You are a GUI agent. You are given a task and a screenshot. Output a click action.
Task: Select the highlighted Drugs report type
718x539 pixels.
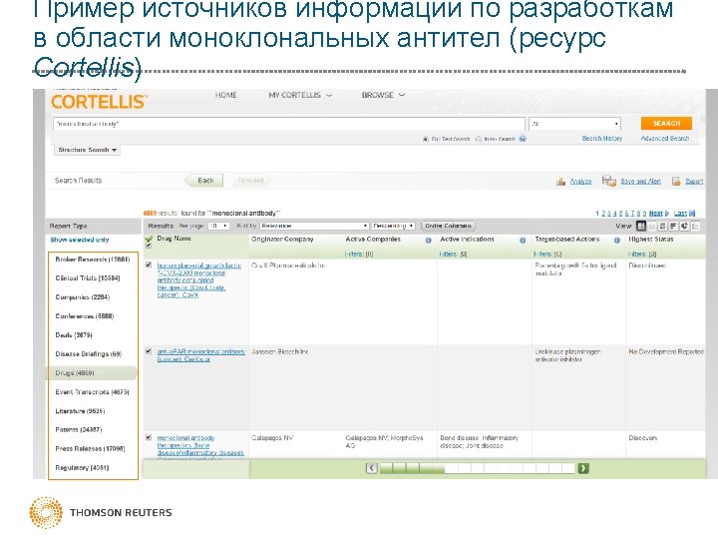(x=92, y=373)
